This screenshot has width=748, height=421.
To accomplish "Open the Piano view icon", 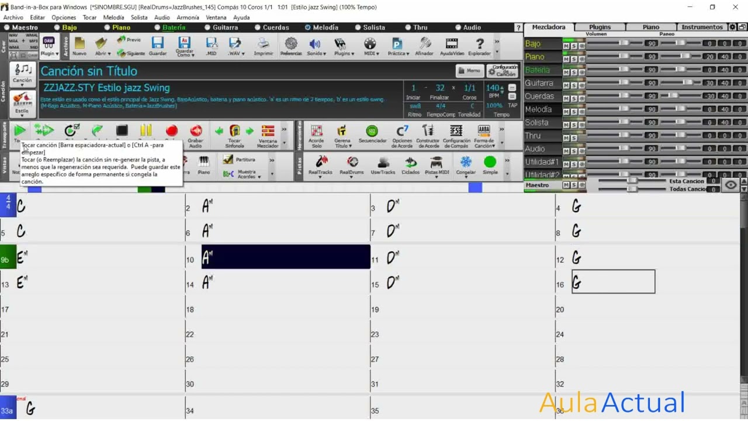I will [x=204, y=165].
